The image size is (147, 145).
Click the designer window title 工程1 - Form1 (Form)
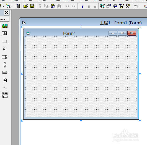point(121,23)
